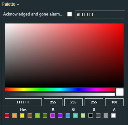The width and height of the screenshot is (128, 125).
Task: Expand the Palette dropdown arrow
Action: pos(18,4)
